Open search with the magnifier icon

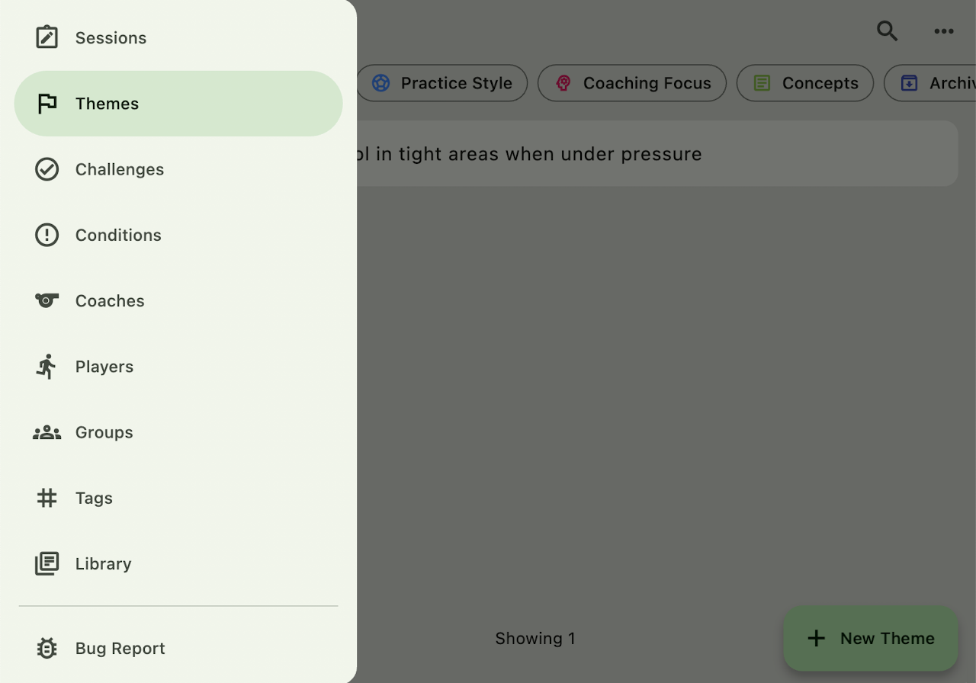[887, 31]
